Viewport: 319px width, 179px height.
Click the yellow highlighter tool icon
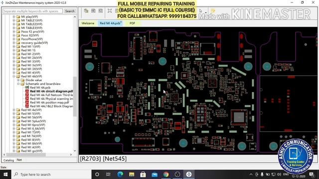[213, 10]
